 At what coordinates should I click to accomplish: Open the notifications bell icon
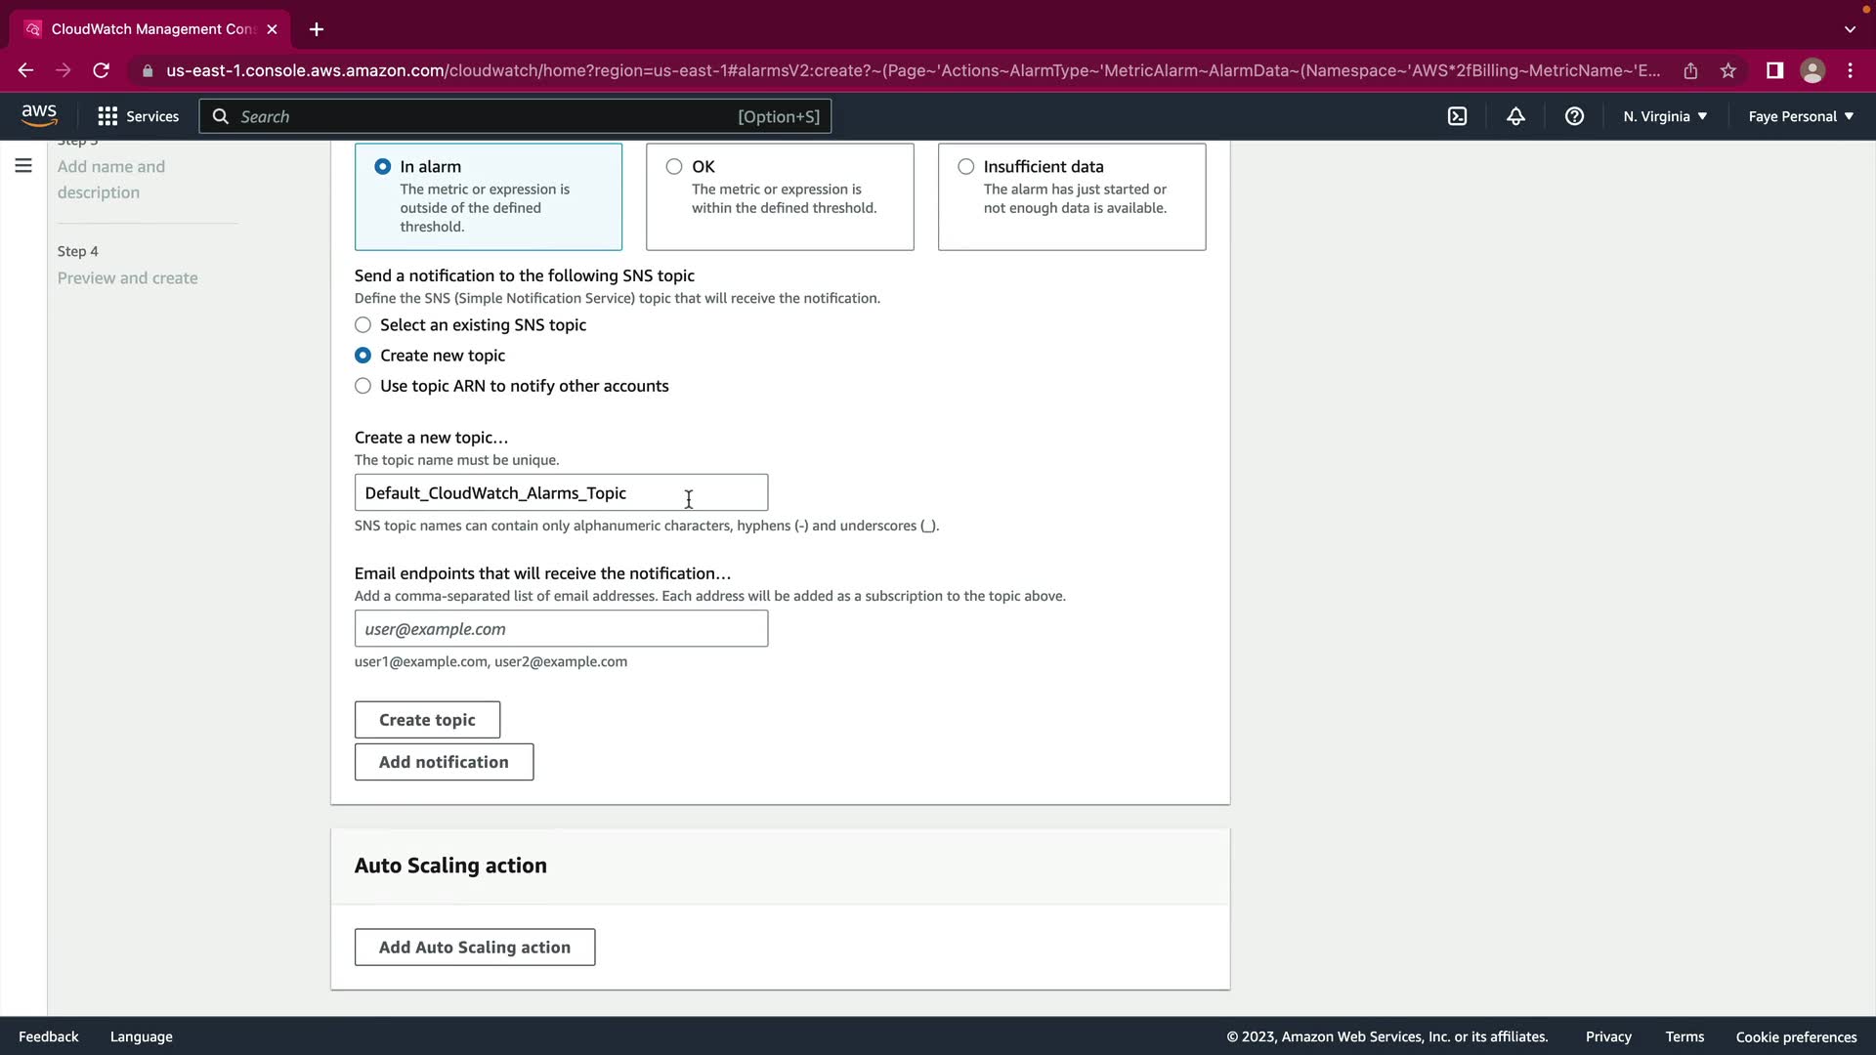1515,116
